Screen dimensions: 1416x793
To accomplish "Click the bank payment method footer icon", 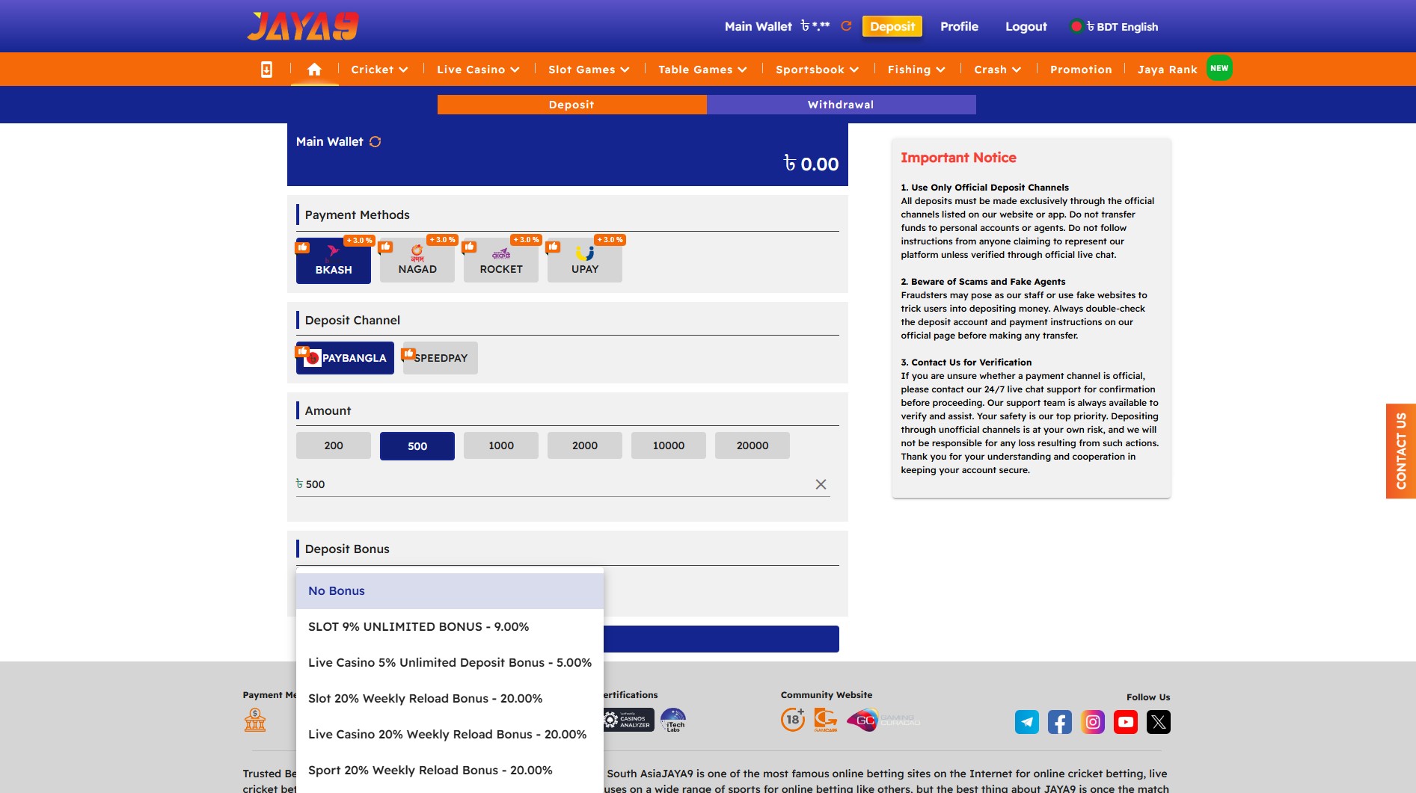I will tap(255, 720).
